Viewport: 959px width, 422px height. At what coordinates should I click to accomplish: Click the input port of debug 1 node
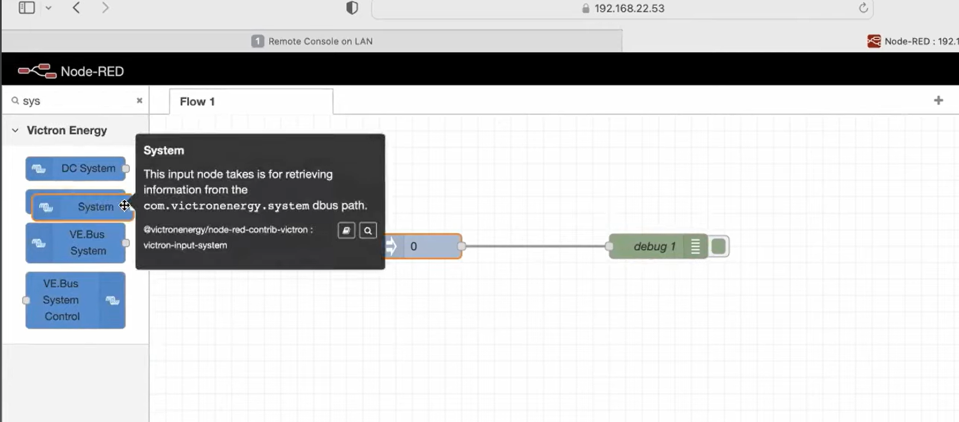[609, 246]
